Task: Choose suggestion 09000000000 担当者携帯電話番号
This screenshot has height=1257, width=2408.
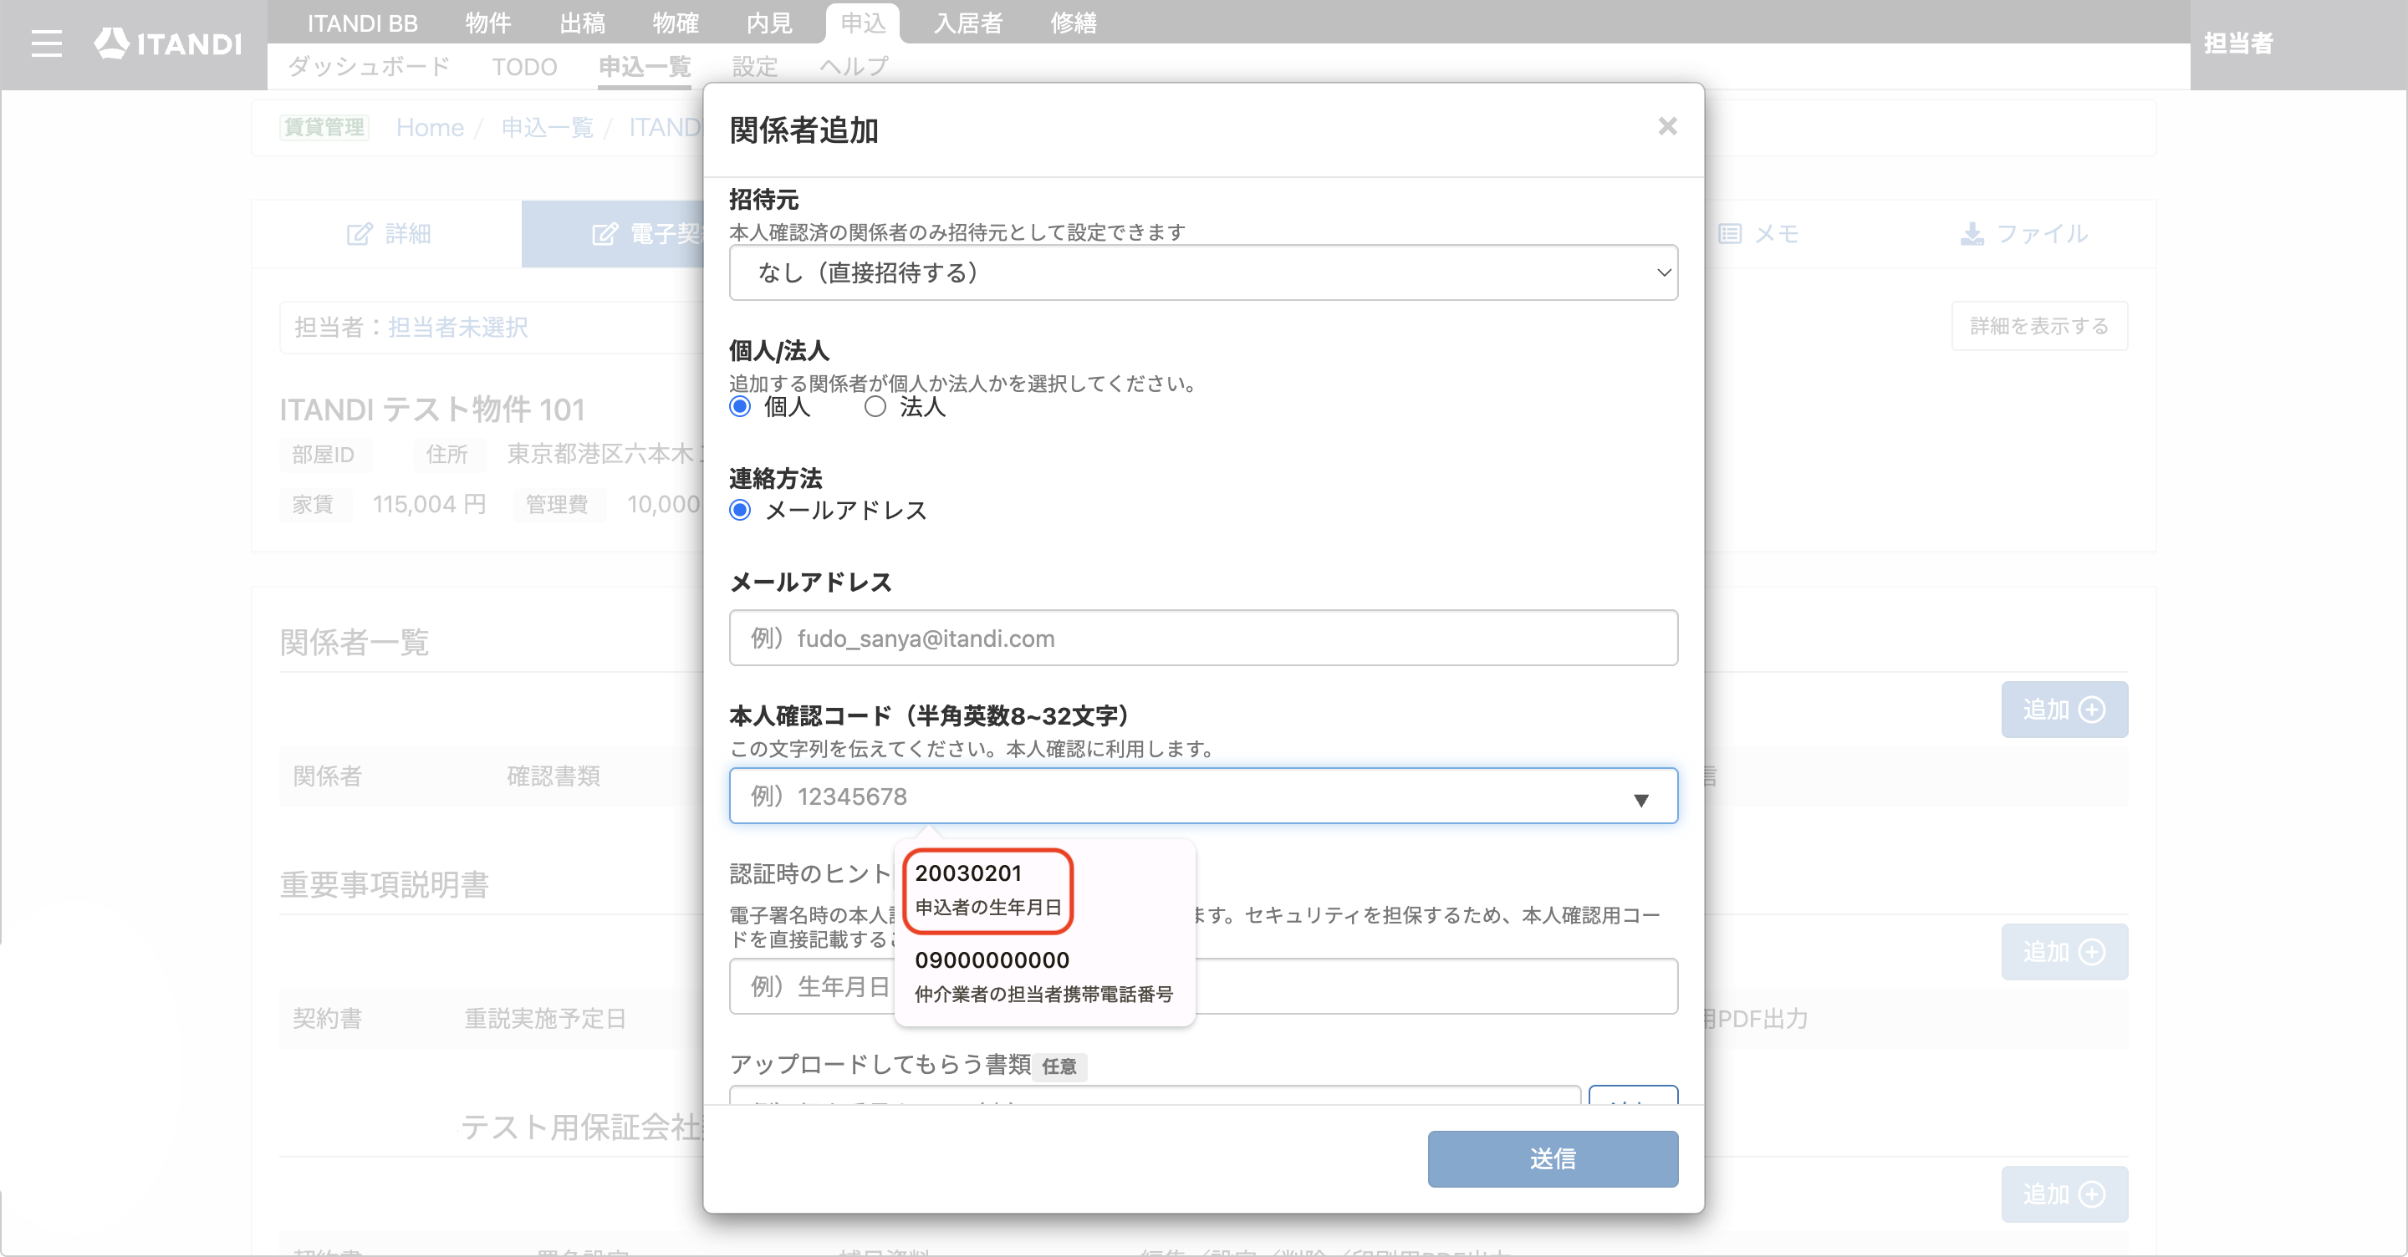Action: 1043,977
